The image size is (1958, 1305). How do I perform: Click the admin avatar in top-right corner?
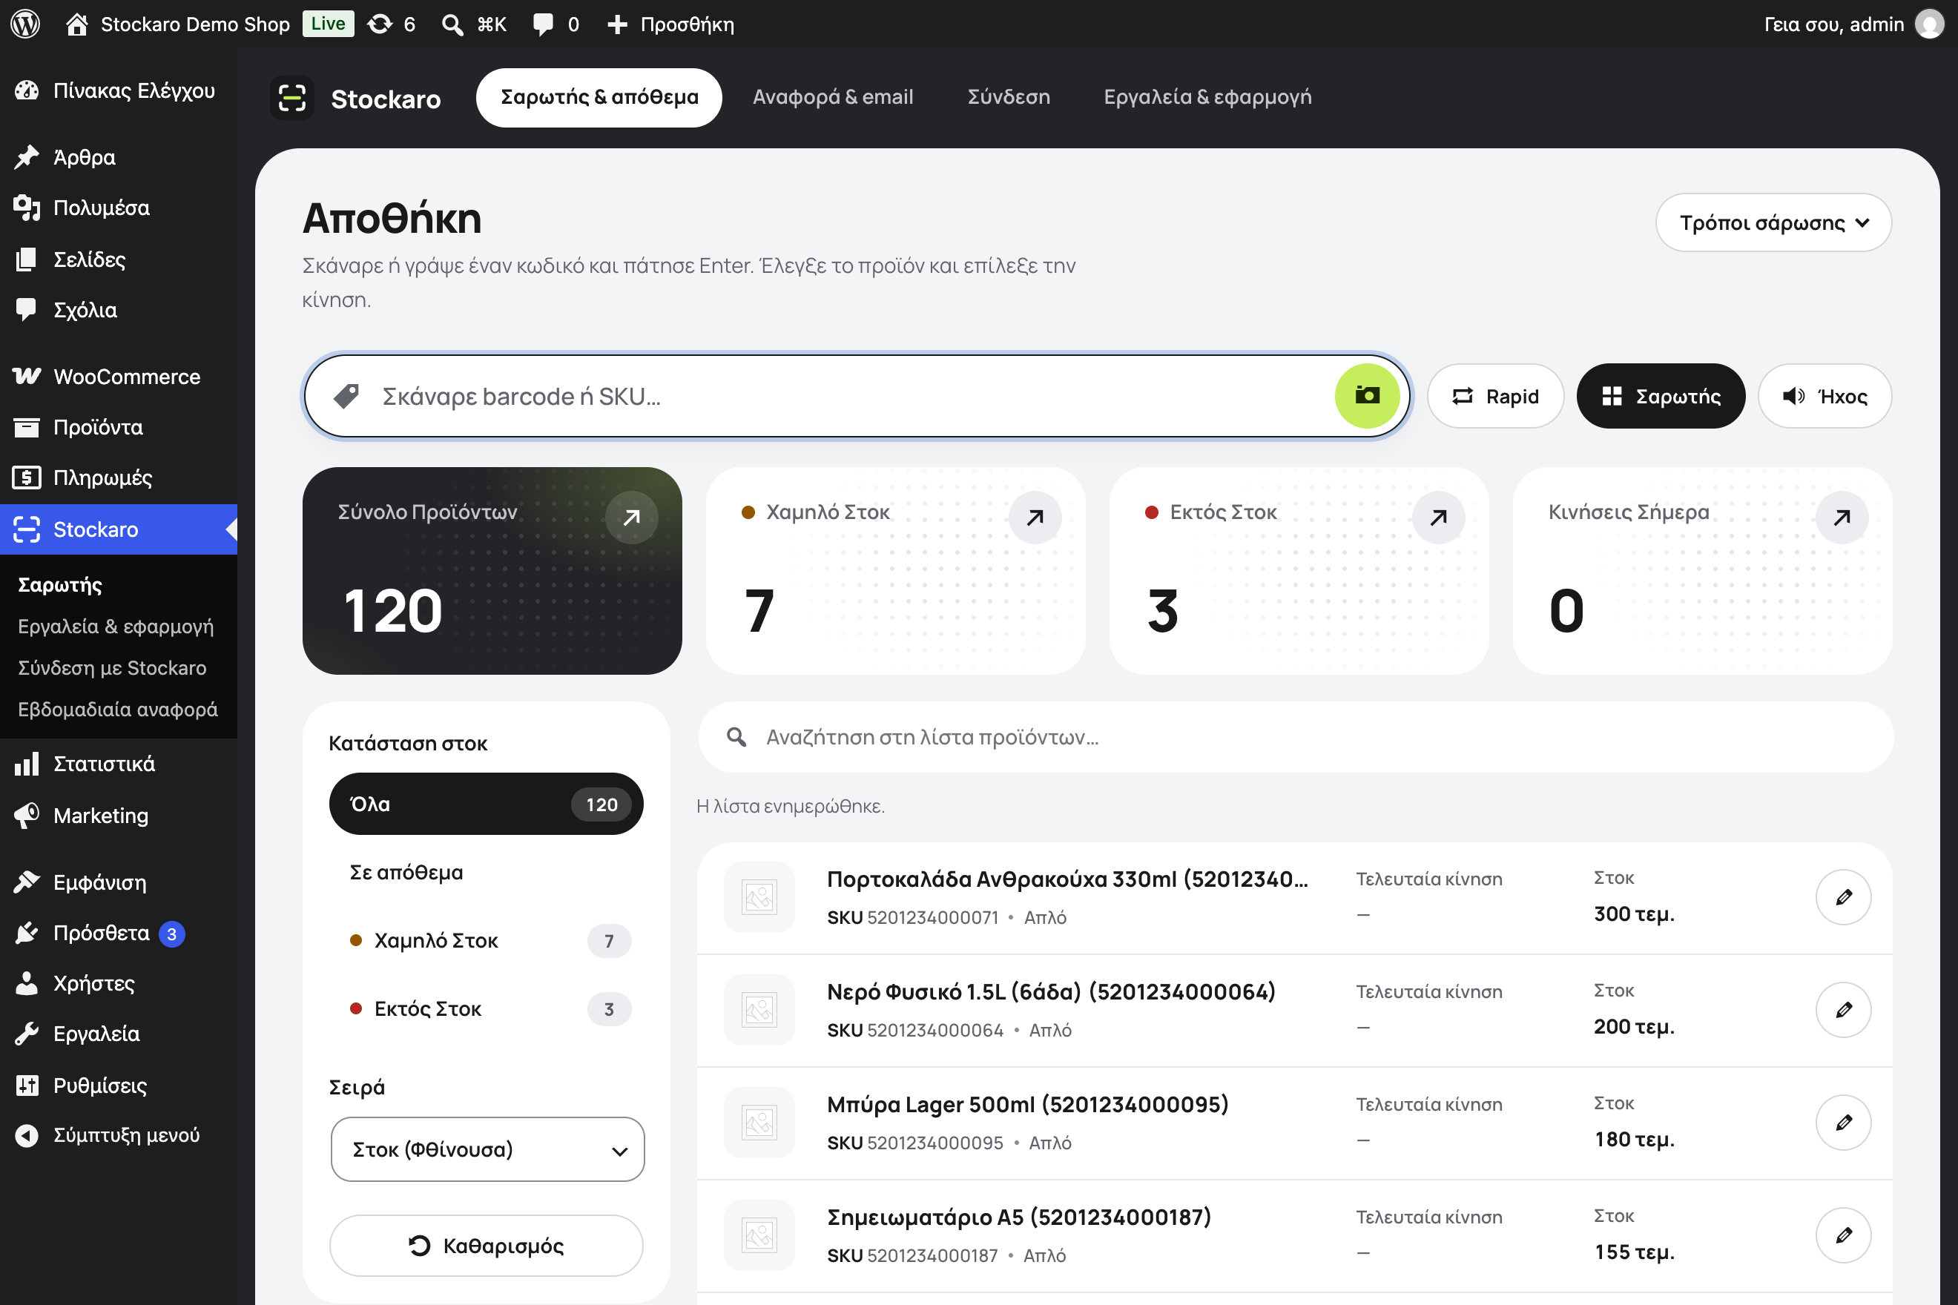click(1929, 24)
